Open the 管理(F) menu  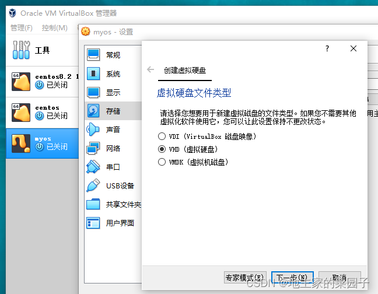(x=22, y=28)
